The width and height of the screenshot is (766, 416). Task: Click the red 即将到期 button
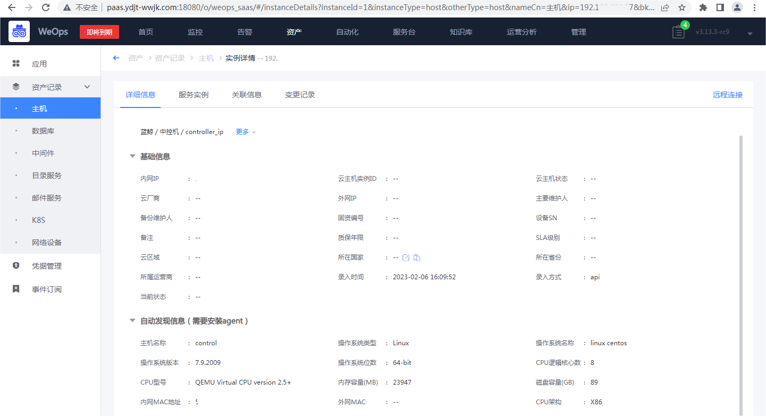[x=99, y=32]
